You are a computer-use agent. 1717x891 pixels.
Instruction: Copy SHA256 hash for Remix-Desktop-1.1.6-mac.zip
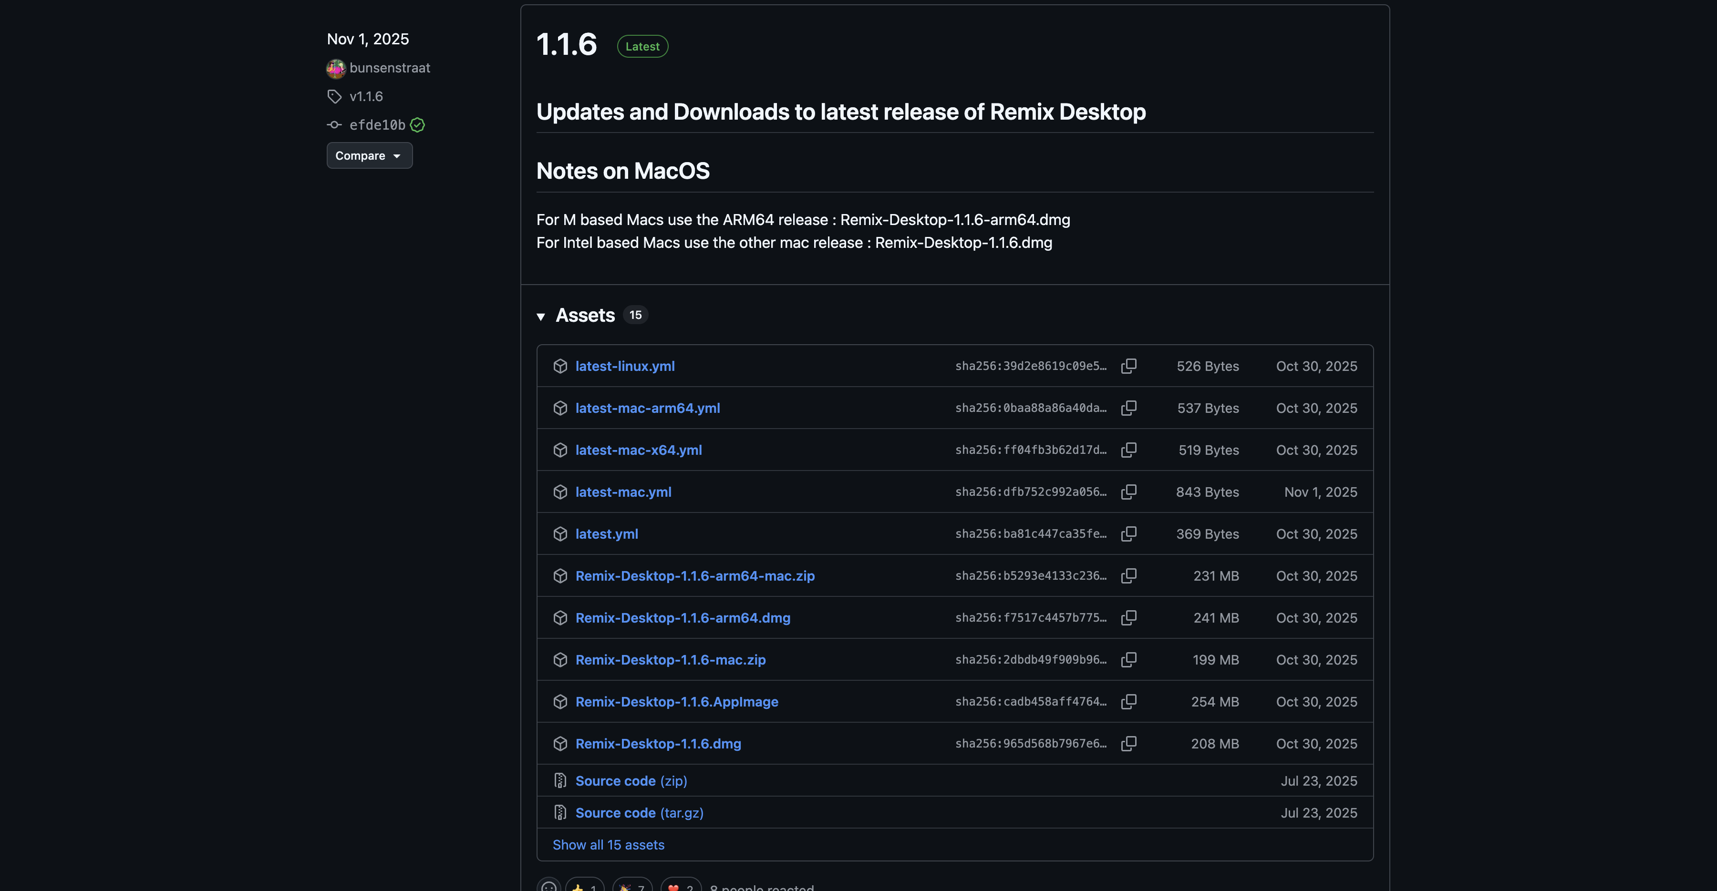click(1128, 660)
